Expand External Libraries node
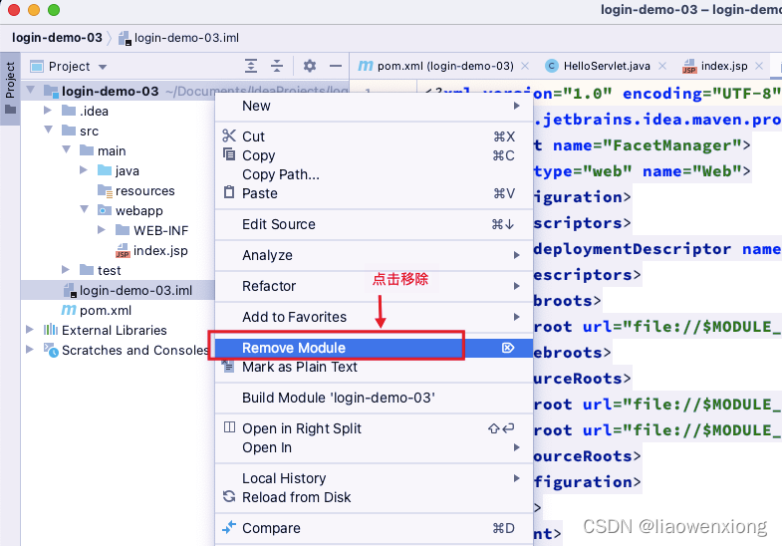 [x=30, y=330]
